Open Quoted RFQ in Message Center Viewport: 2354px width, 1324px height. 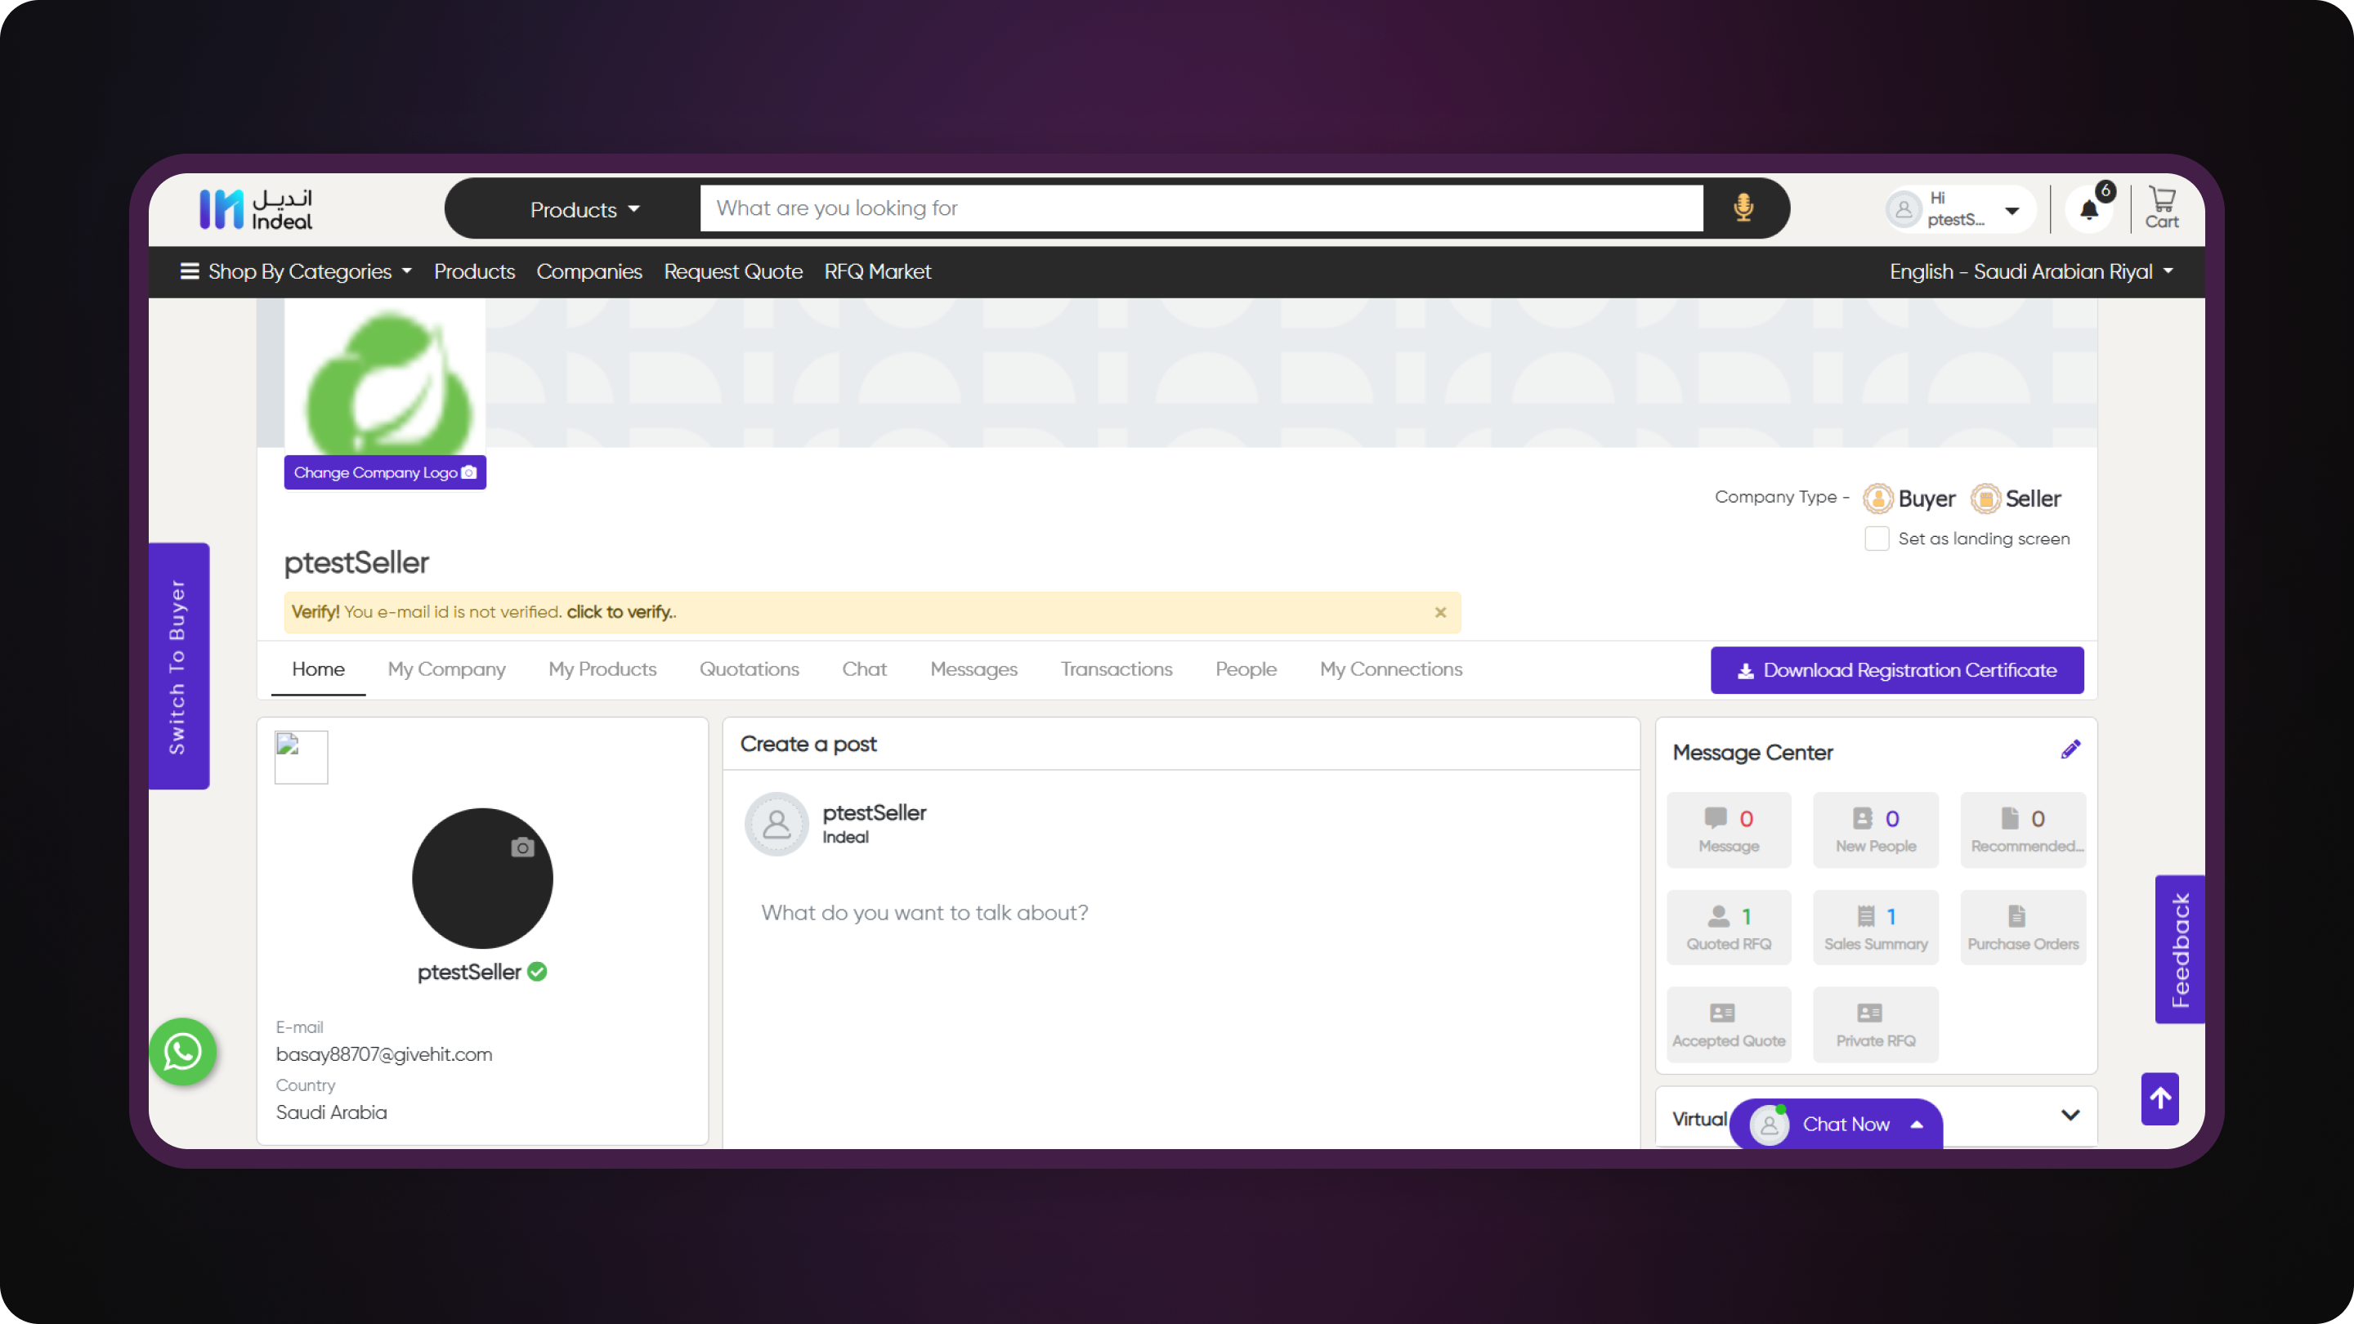(x=1728, y=927)
